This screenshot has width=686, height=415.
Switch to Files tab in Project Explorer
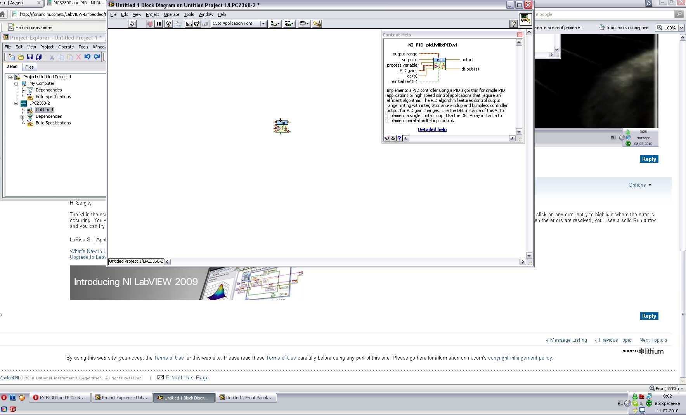[29, 67]
